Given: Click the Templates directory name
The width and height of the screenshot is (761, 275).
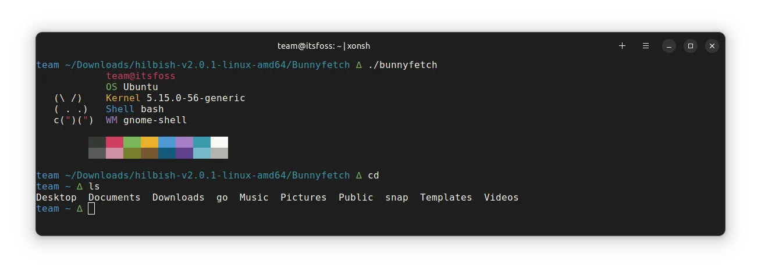Looking at the screenshot, I should (x=446, y=198).
